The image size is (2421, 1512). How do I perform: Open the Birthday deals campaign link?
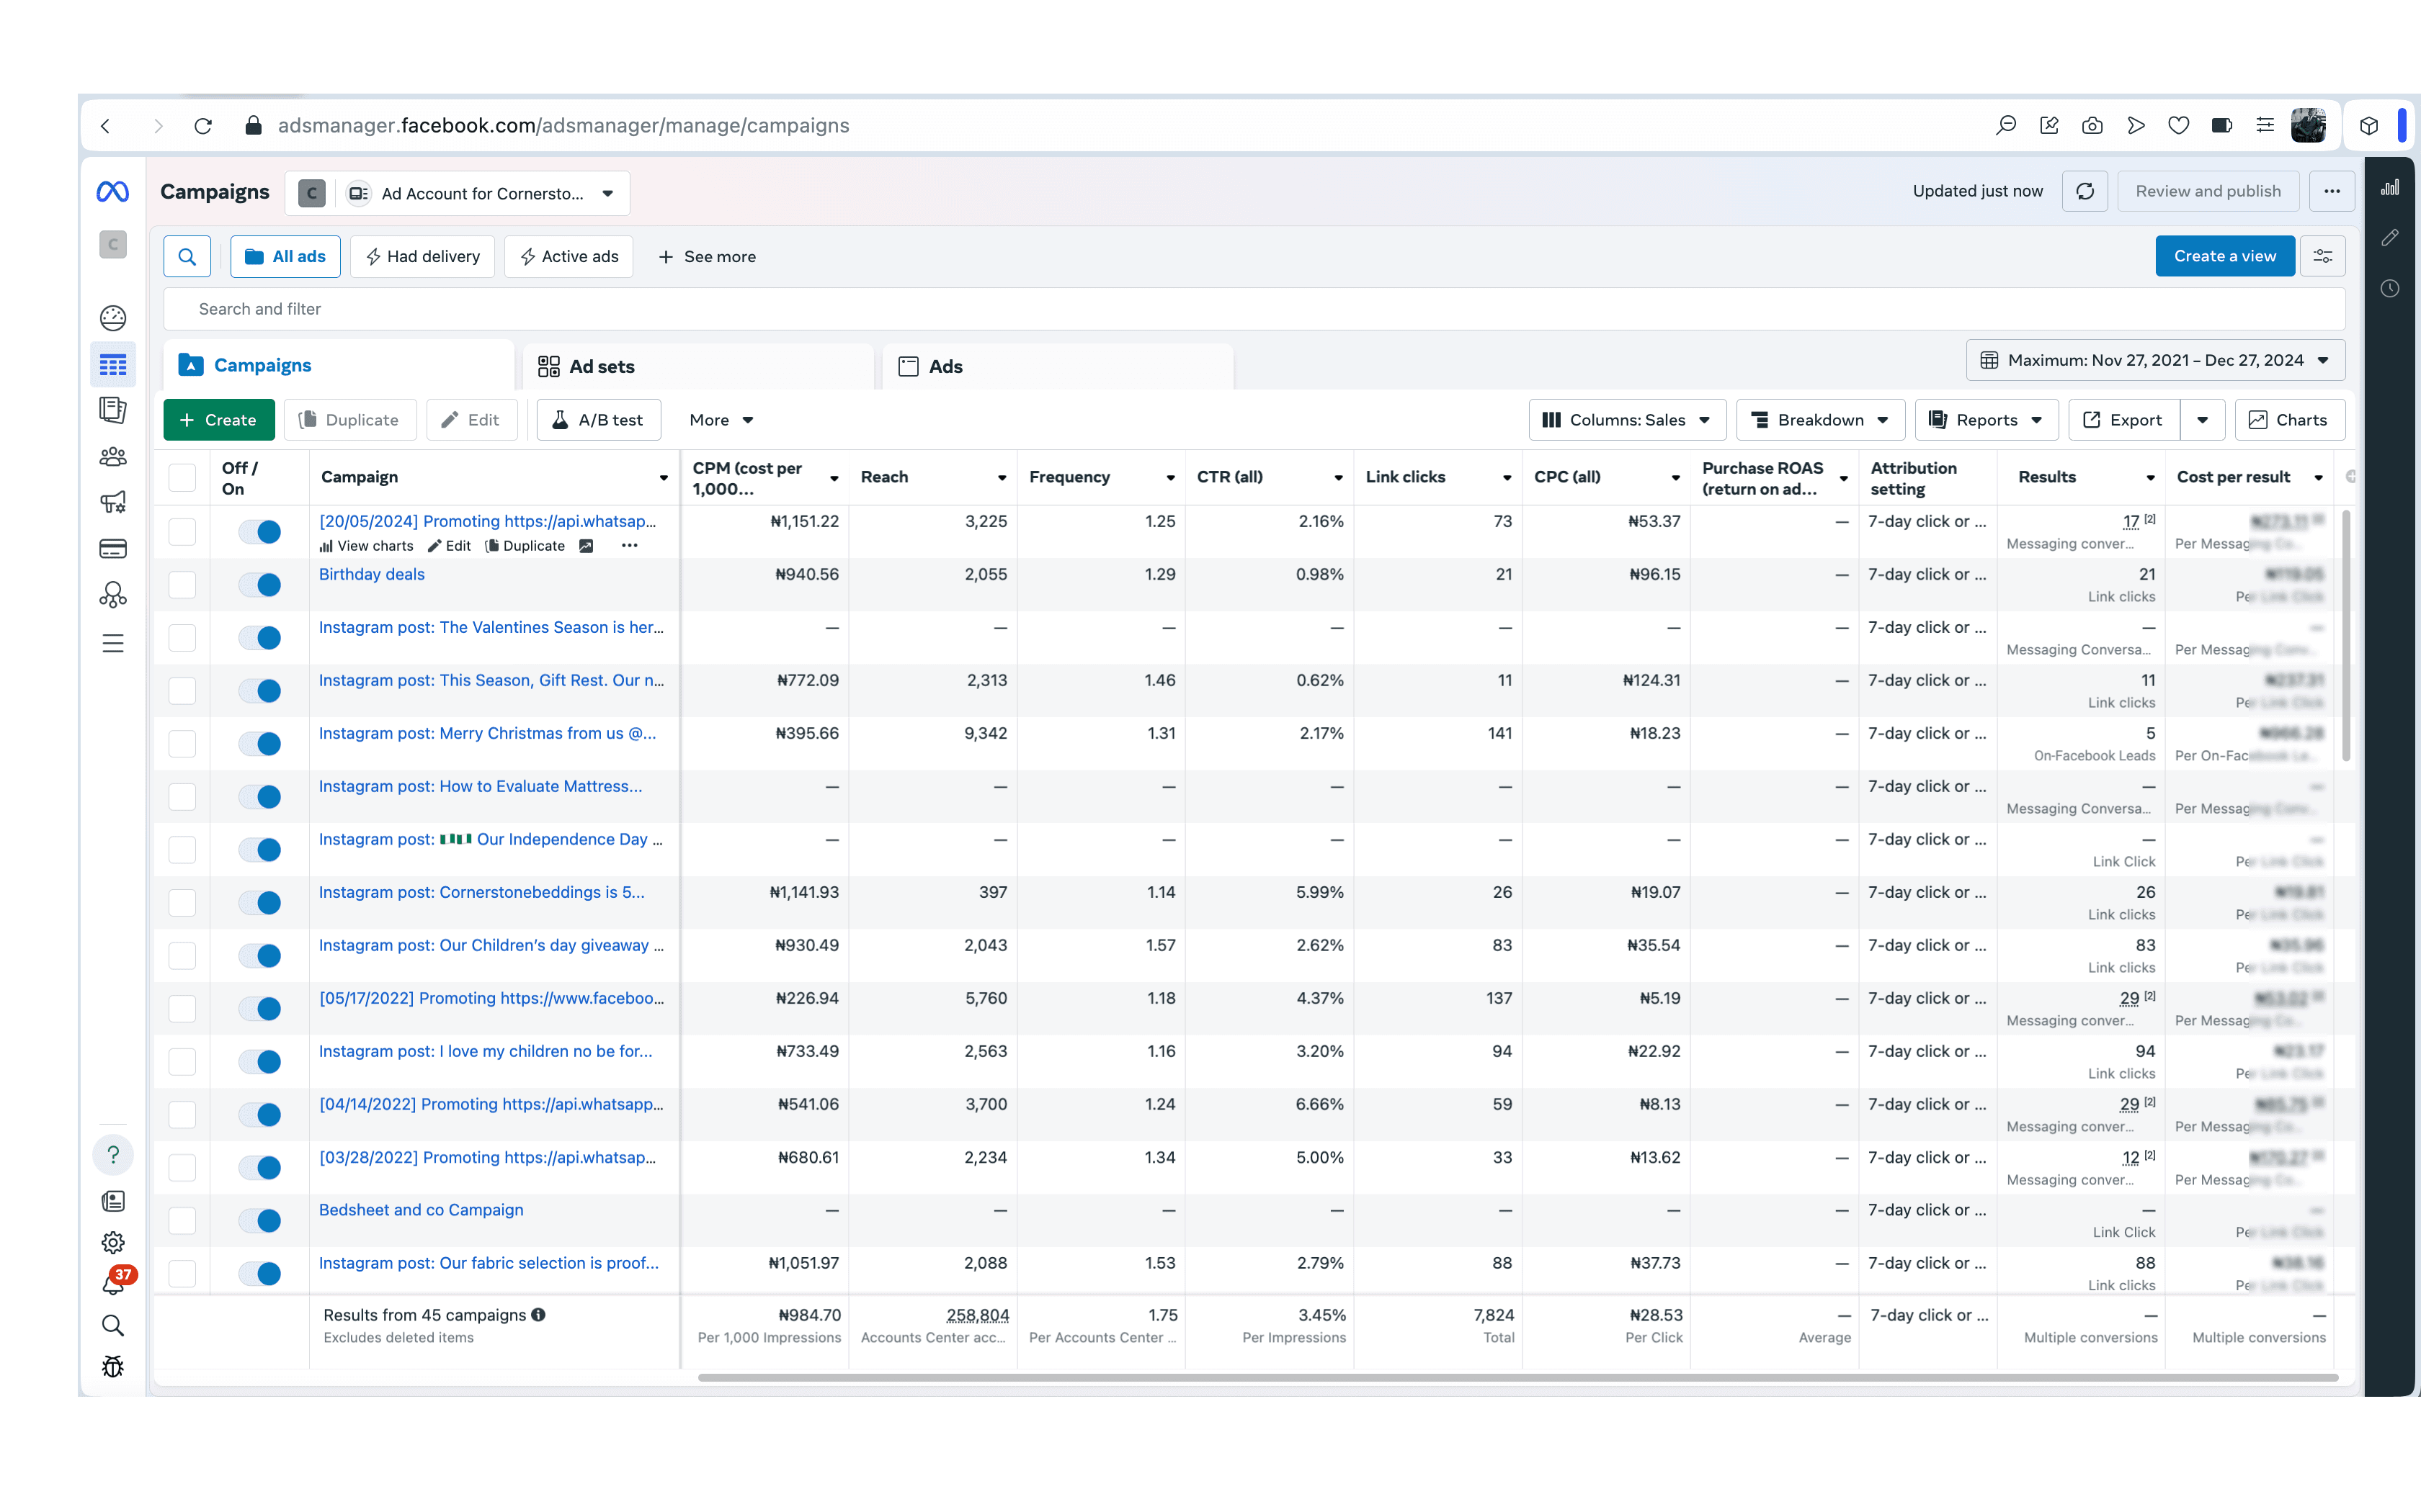click(372, 574)
